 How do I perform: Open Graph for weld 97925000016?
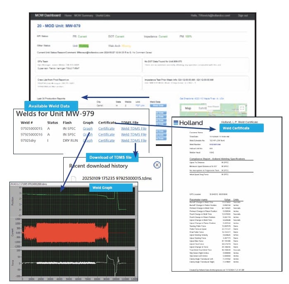tap(88, 134)
